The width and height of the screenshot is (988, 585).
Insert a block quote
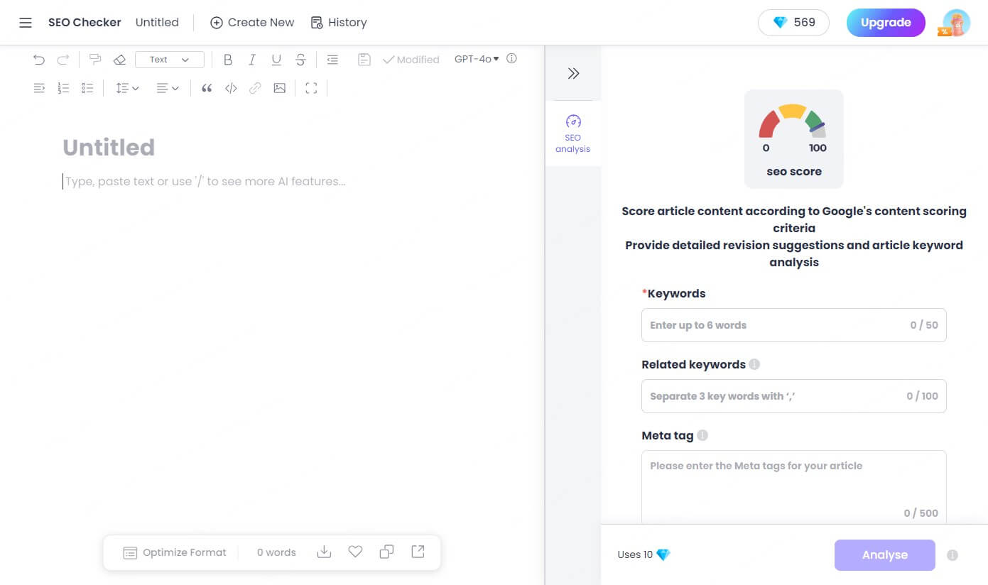tap(207, 88)
